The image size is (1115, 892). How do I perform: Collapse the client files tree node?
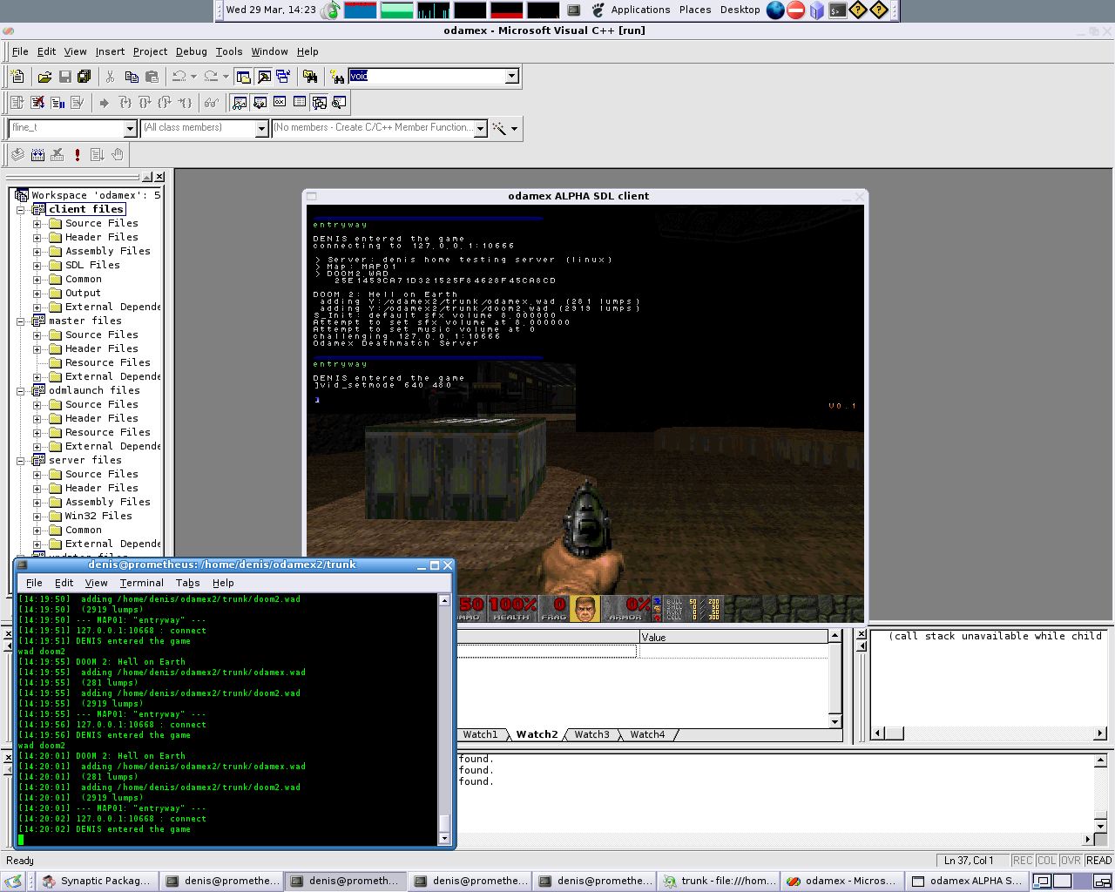tap(21, 210)
